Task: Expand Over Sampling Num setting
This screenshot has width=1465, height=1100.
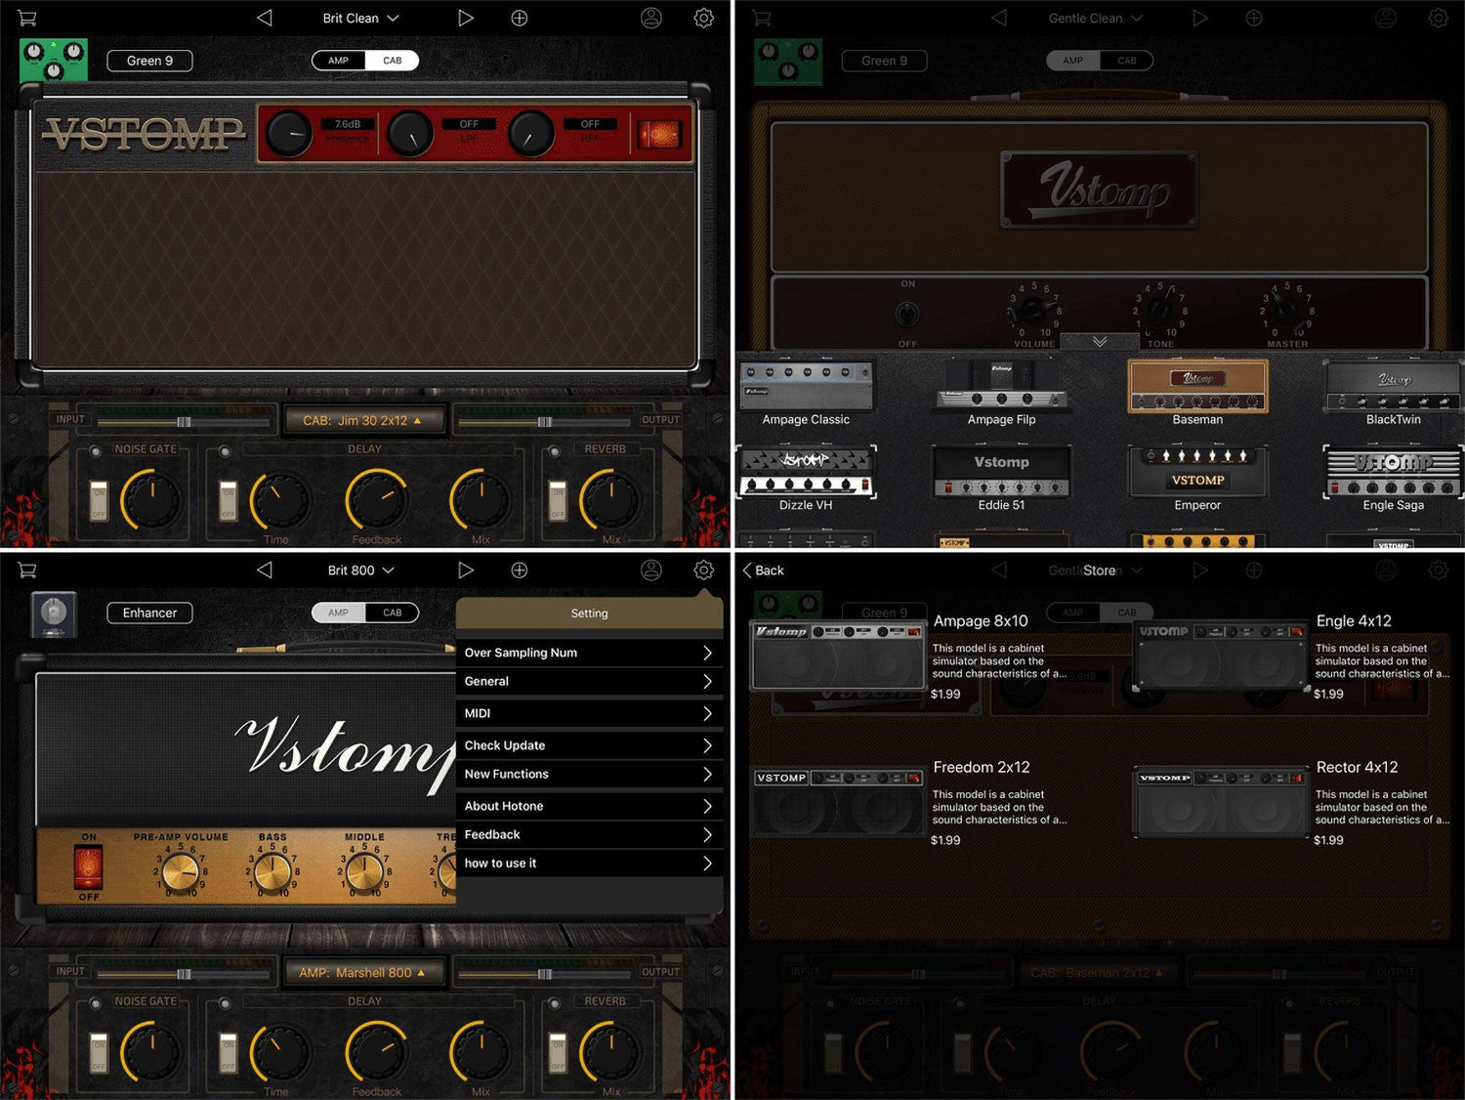Action: [589, 653]
